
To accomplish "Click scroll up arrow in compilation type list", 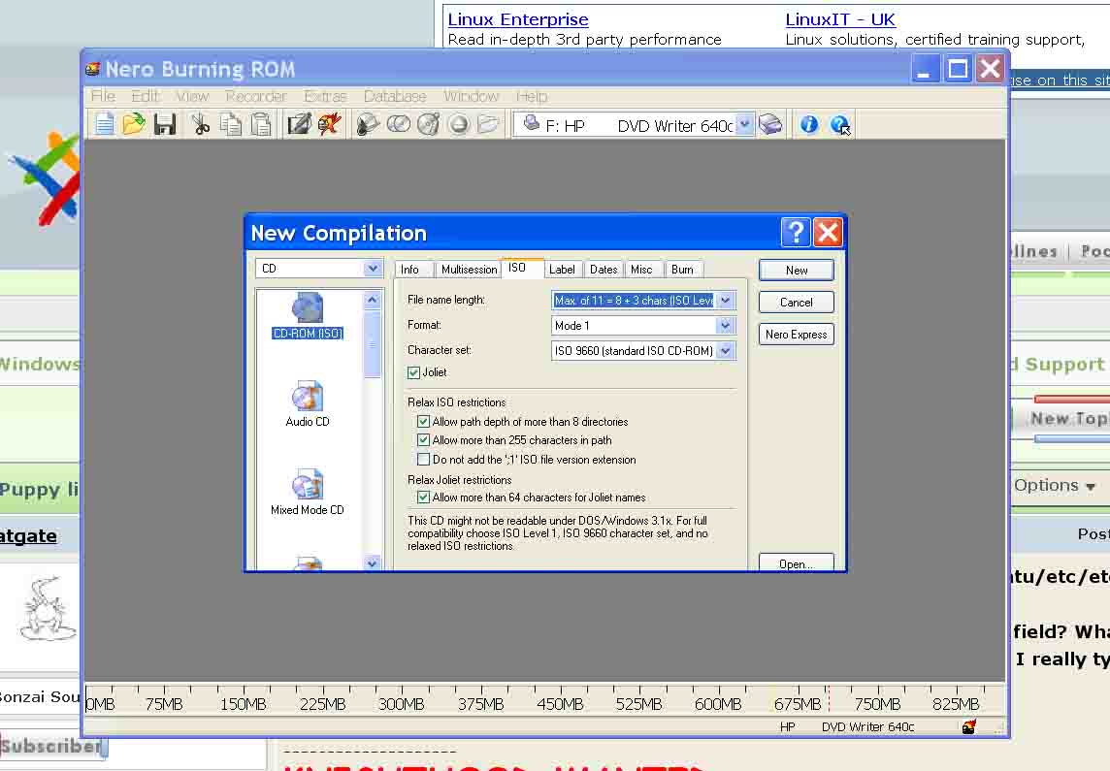I will pyautogui.click(x=373, y=300).
